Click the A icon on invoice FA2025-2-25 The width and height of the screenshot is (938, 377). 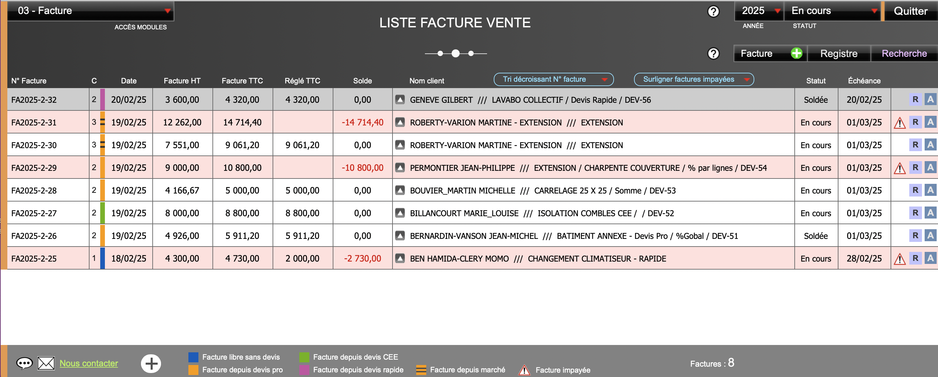[x=931, y=259]
